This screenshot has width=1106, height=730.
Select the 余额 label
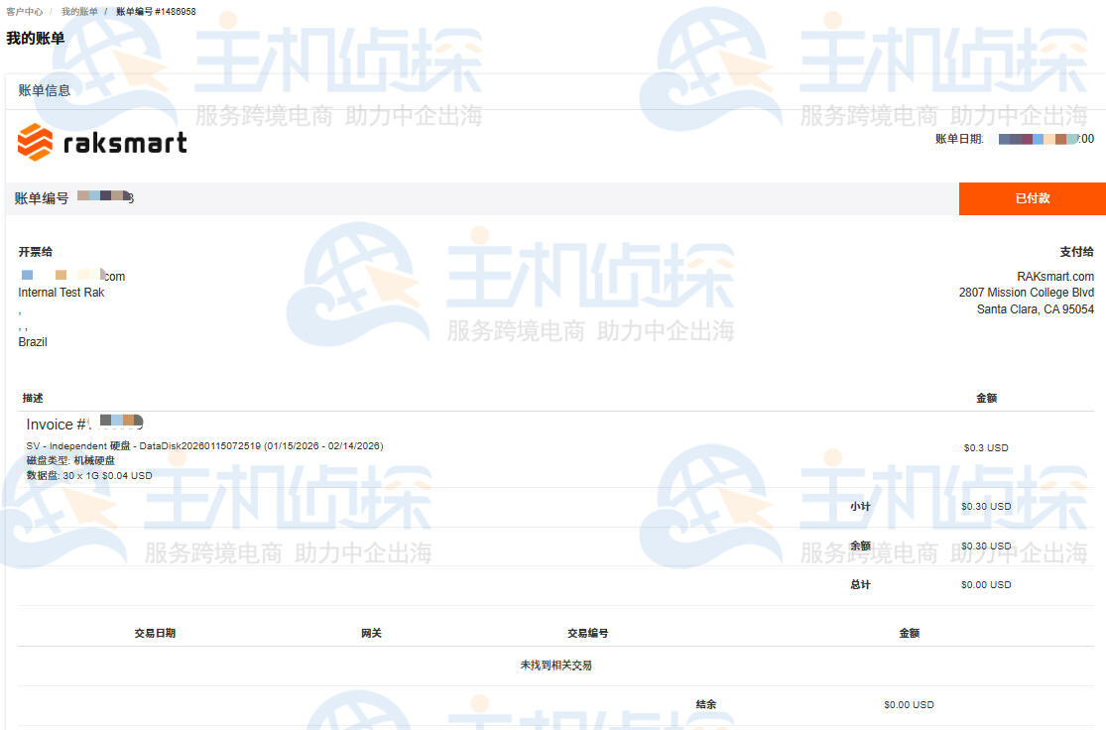tap(860, 546)
